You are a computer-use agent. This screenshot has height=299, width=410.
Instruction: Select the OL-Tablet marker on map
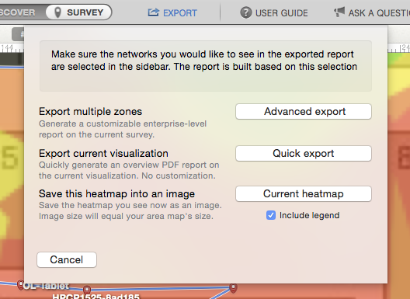point(20,284)
